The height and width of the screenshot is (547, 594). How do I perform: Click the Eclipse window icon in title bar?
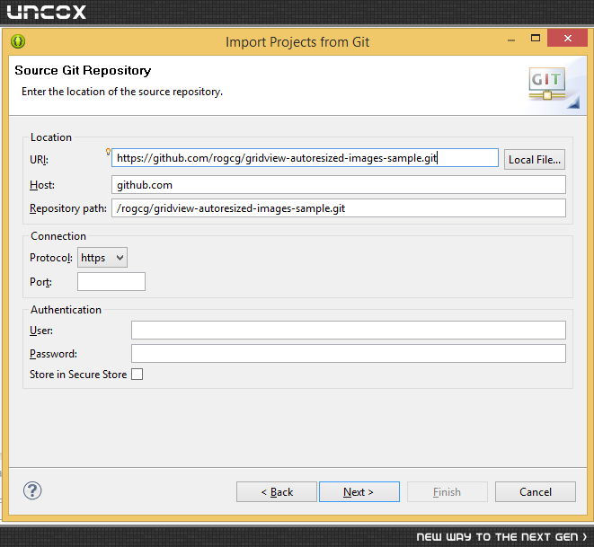pyautogui.click(x=18, y=41)
